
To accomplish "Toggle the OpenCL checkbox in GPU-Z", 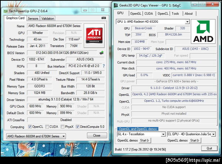I will click(30, 127).
